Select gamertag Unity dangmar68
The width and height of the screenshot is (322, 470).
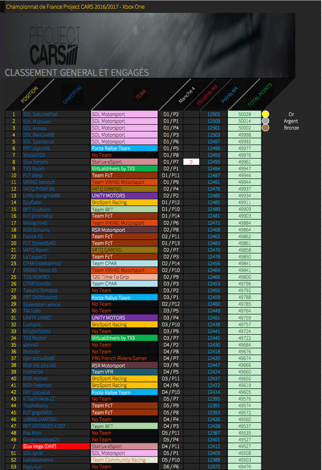point(41,196)
